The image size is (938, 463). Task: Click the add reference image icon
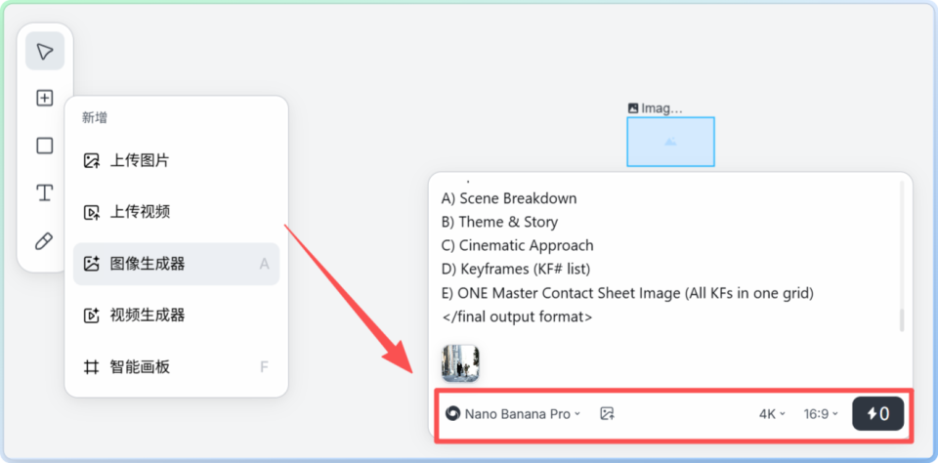click(x=607, y=414)
